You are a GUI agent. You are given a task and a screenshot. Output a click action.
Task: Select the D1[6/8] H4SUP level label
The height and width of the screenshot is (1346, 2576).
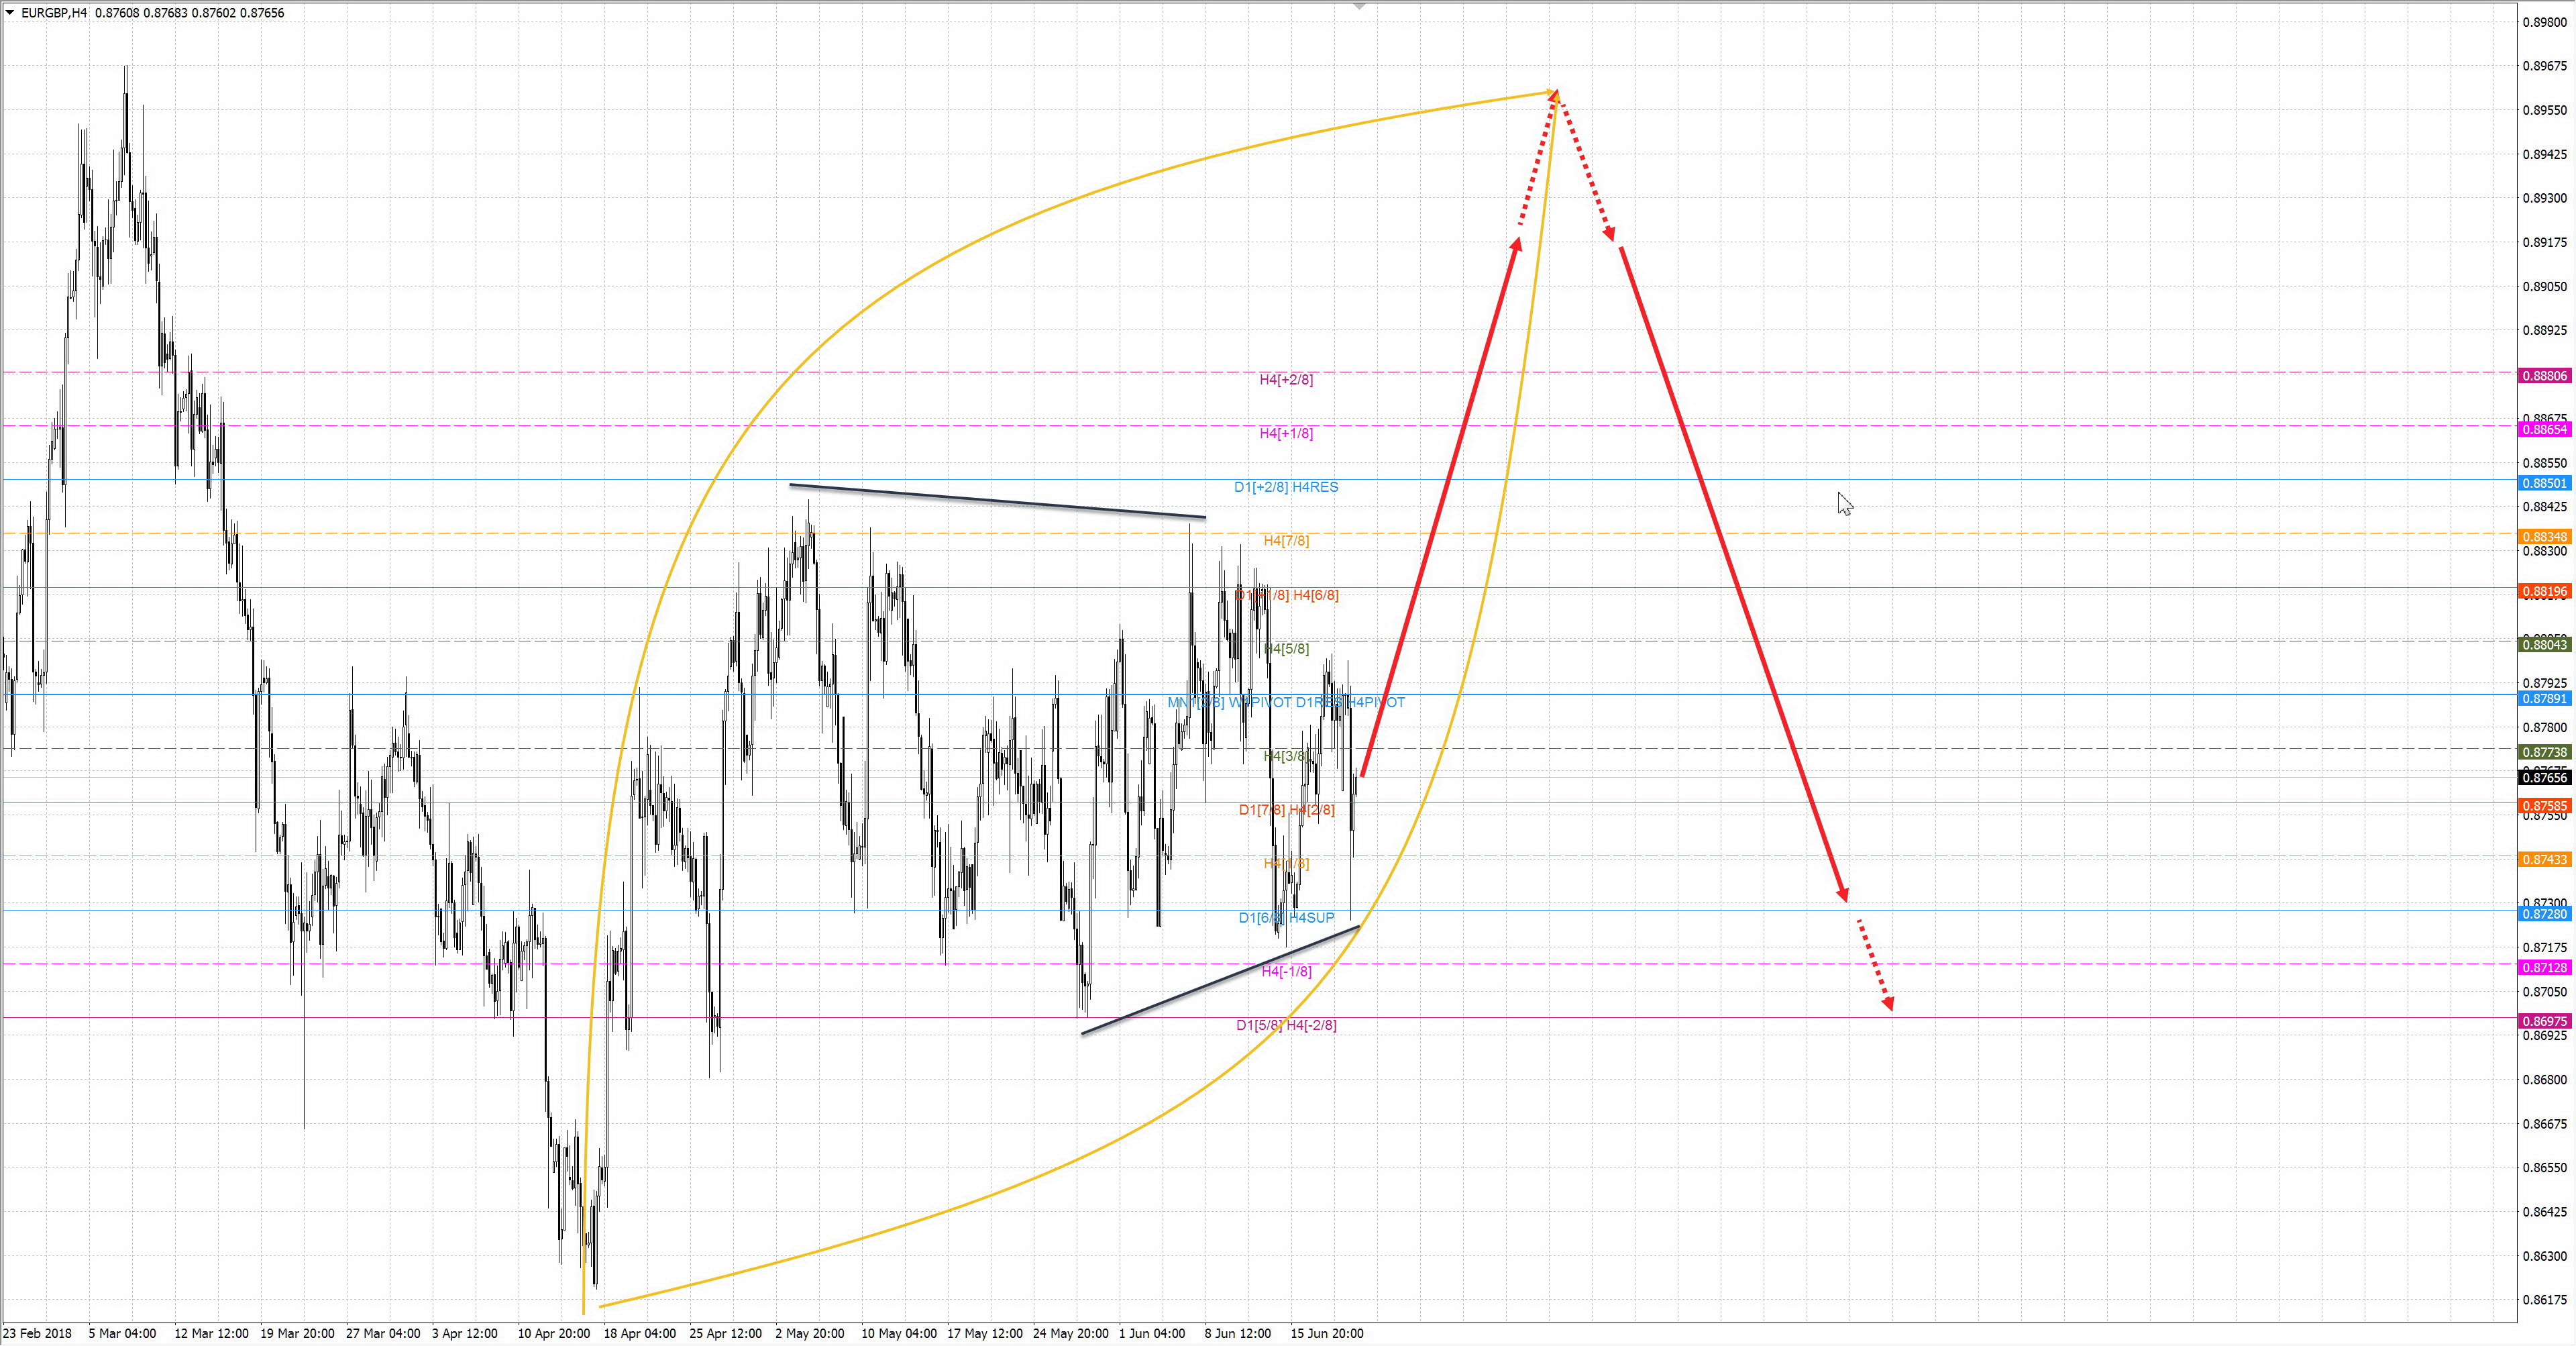1286,918
